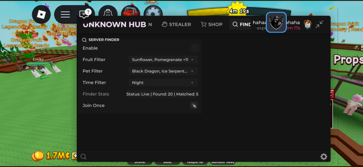Click the Unknown Hub title
The width and height of the screenshot is (363, 167).
(x=114, y=24)
